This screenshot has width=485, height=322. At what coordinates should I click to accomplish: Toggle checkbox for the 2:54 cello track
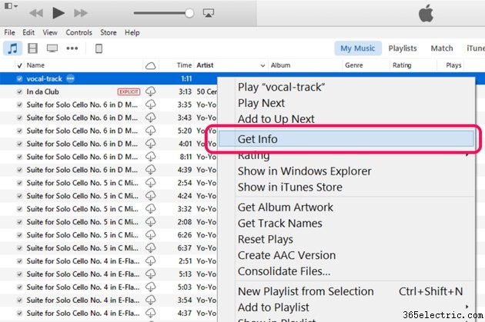pyautogui.click(x=19, y=183)
